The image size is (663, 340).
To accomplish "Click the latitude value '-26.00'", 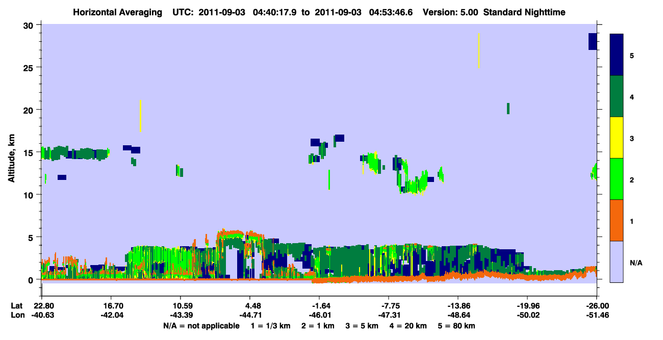I will (x=597, y=306).
